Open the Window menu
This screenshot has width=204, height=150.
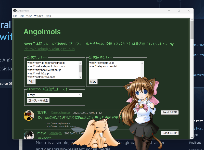(x=39, y=16)
